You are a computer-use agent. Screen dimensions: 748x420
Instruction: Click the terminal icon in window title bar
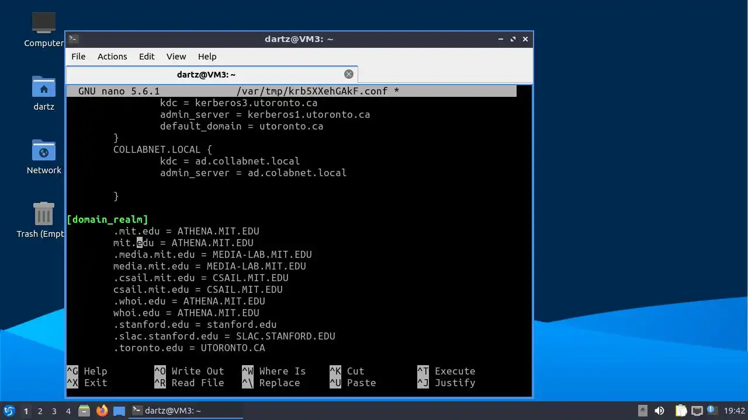[74, 39]
